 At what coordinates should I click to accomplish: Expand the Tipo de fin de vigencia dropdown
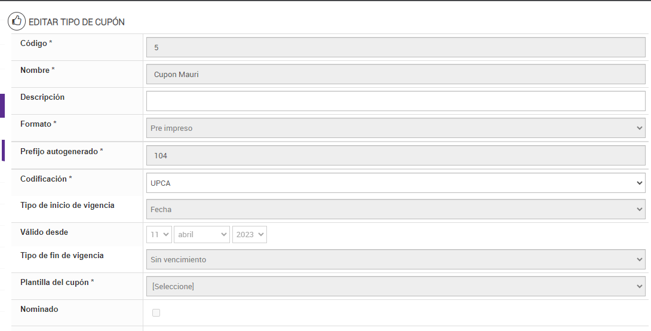click(395, 259)
